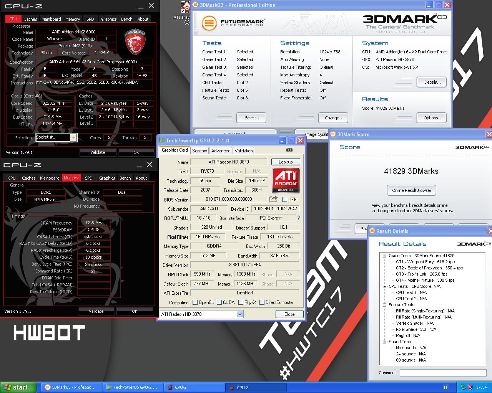Collapse the Feature Tests tree node

pos(384,305)
